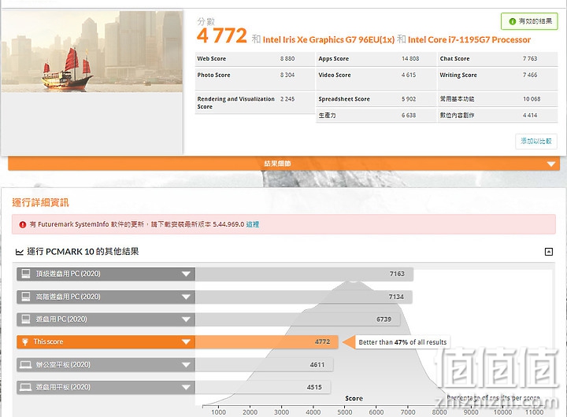Screen dimensions: 567x417
Task: Expand the 頂級遊戲用 PC (2020) row
Action: 186,274
